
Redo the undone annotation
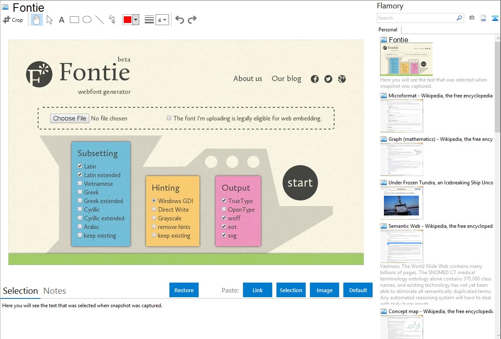[192, 20]
